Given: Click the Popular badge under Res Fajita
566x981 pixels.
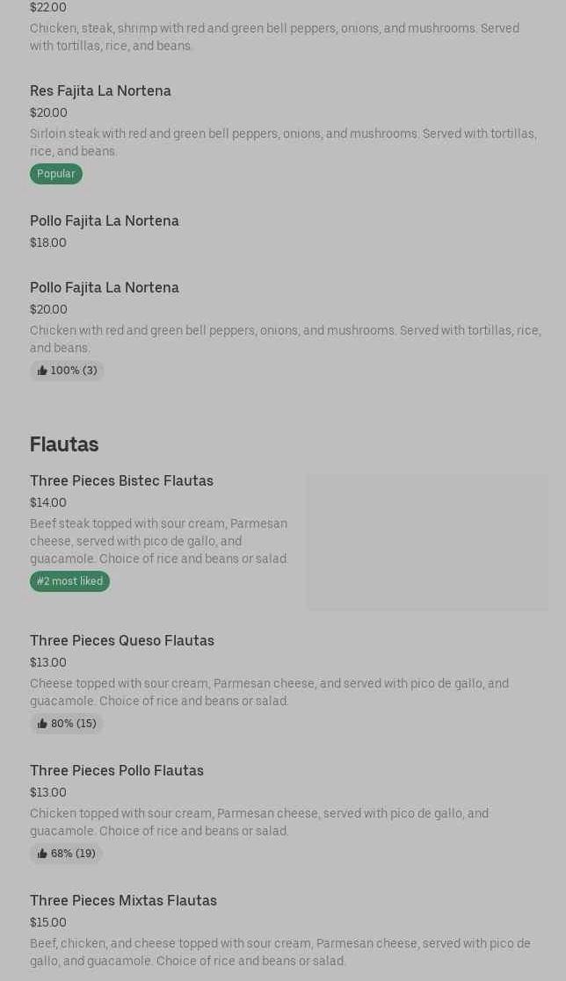Looking at the screenshot, I should (x=56, y=174).
